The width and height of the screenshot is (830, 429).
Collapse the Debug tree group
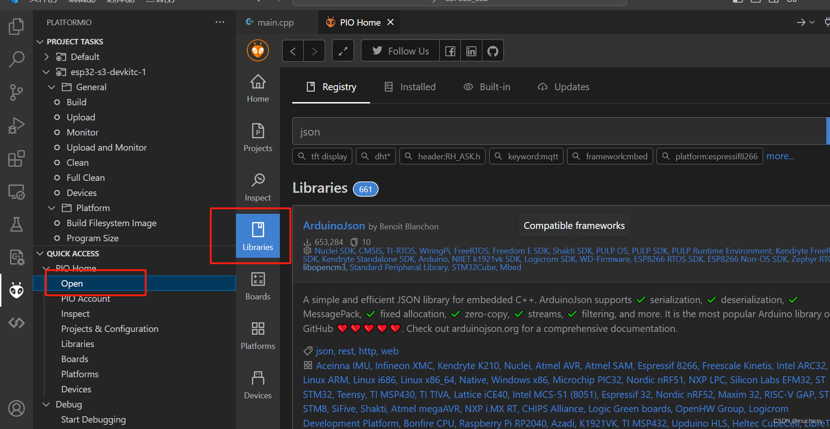coord(46,404)
